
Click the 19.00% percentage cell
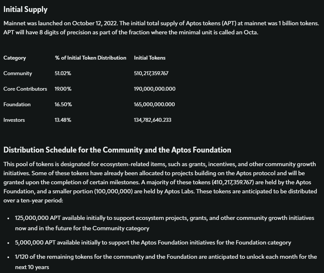pyautogui.click(x=63, y=89)
